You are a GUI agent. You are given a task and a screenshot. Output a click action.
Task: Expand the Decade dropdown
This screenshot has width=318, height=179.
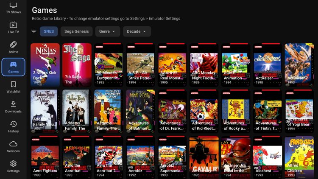137,31
